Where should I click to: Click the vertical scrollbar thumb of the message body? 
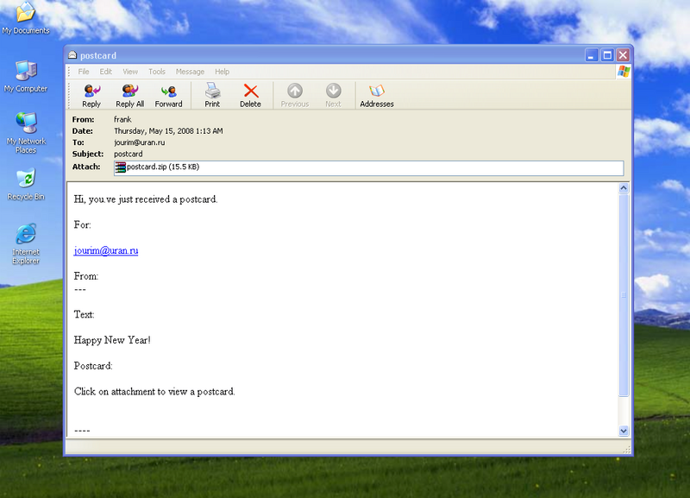pos(624,294)
